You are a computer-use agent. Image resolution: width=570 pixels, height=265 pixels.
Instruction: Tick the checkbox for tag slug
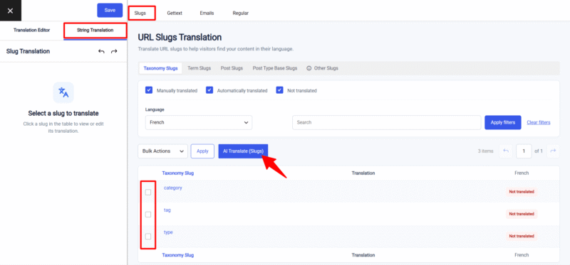point(148,215)
